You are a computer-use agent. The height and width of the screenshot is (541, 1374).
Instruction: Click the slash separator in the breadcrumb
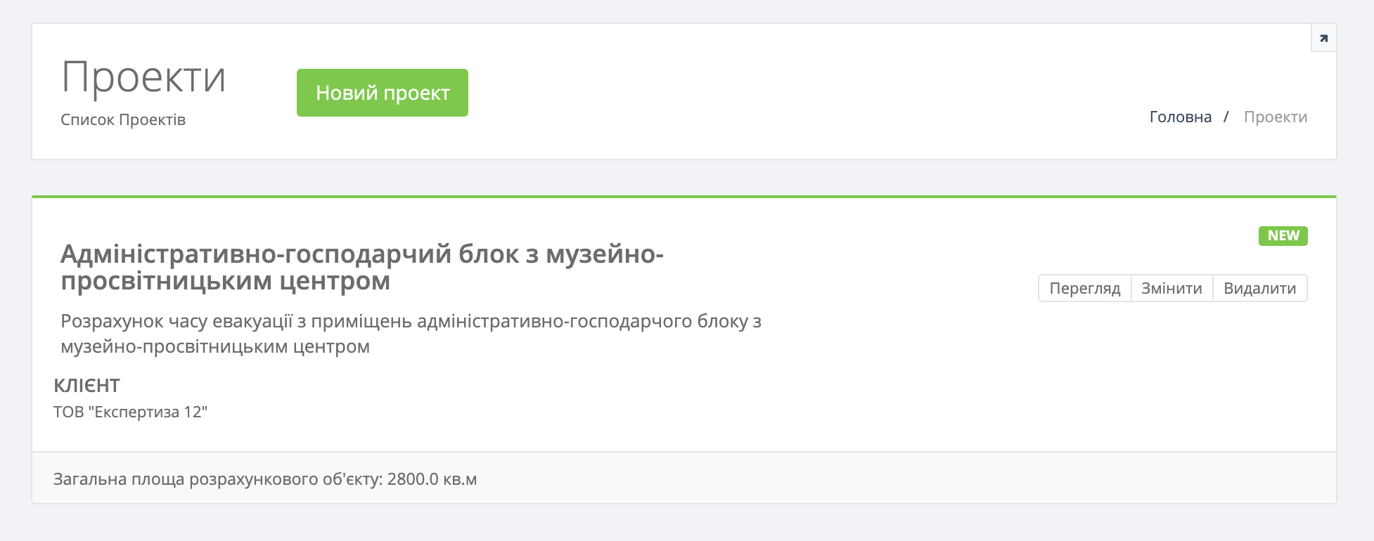tap(1226, 117)
